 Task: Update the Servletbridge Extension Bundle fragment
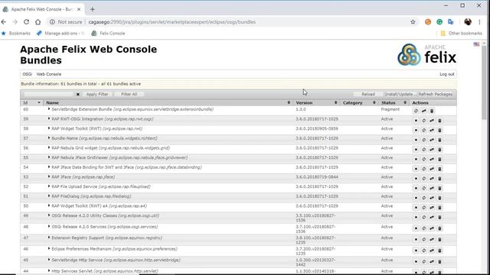[x=423, y=111]
